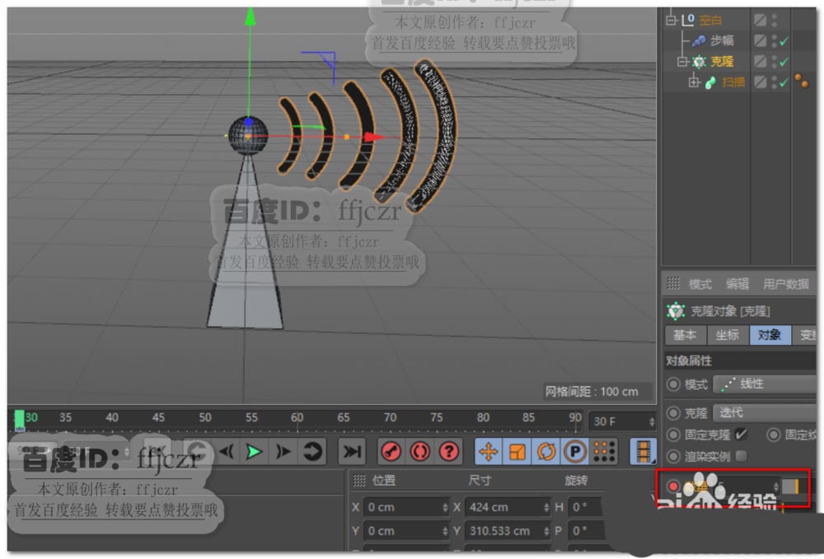Click the red keyframe dot for 数量
The width and height of the screenshot is (824, 559).
click(x=673, y=486)
